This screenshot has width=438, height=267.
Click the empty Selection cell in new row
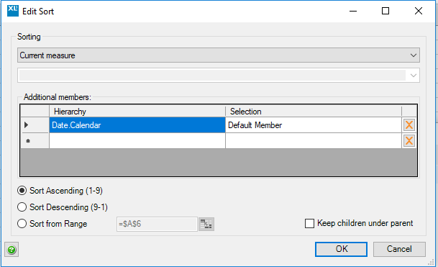click(x=314, y=140)
